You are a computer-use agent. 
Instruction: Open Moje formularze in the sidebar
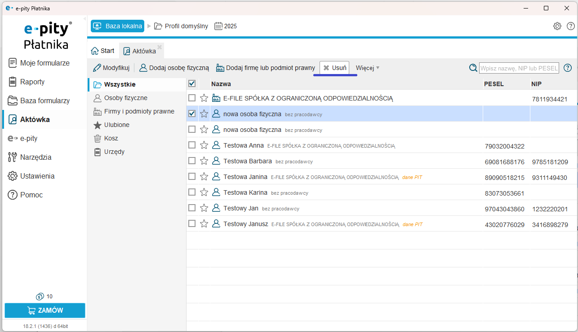tap(44, 63)
